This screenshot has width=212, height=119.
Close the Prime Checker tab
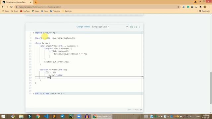(x=31, y=2)
